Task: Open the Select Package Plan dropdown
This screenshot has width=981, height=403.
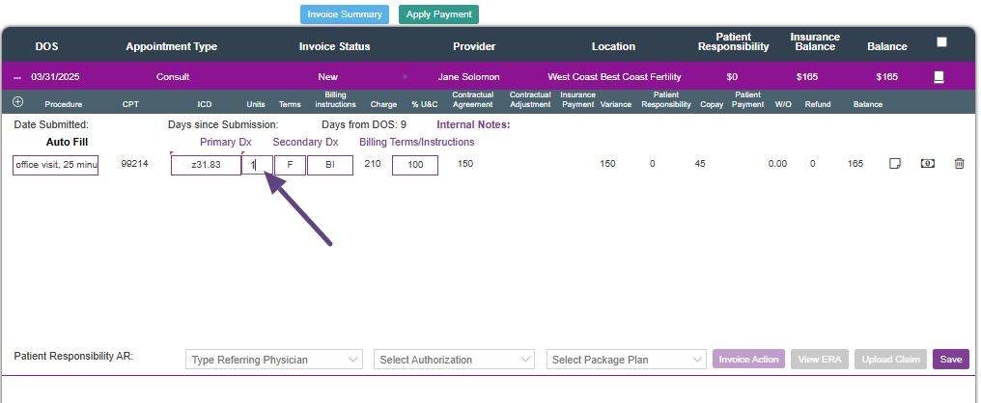Action: [x=627, y=360]
